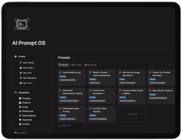Open the Prompt Pack Generation card
This screenshot has width=182, height=140.
coord(101,96)
